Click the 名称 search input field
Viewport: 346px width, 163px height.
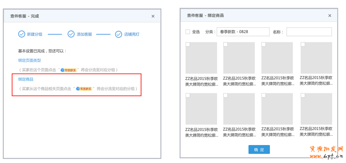[x=309, y=32]
